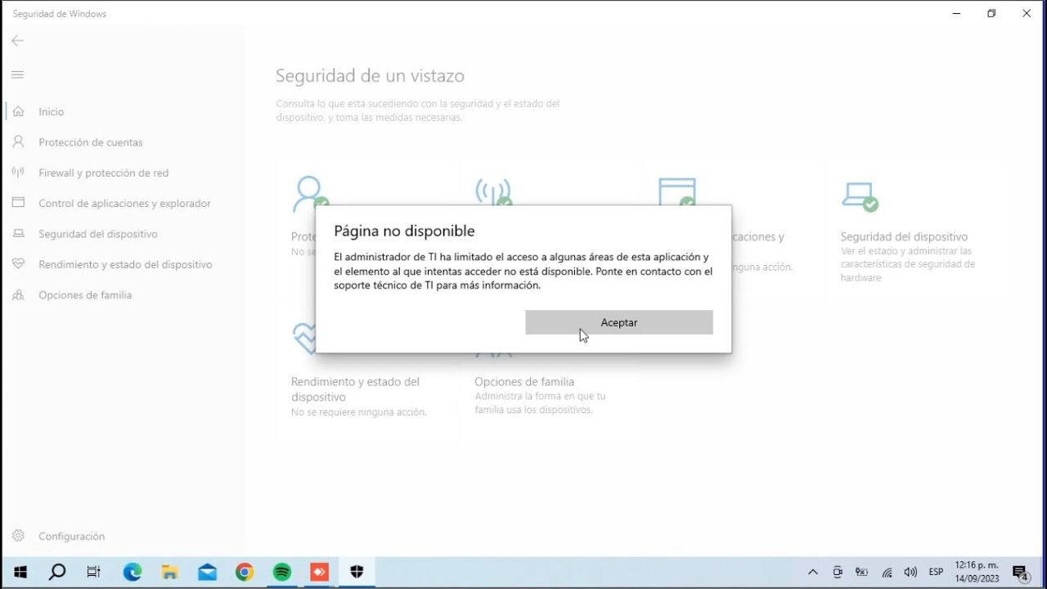Click the firewall antenna icon in sidebar

coord(18,173)
